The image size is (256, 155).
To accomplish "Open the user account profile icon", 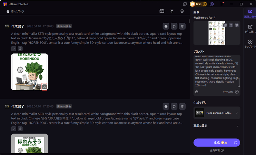I will pyautogui.click(x=212, y=4).
